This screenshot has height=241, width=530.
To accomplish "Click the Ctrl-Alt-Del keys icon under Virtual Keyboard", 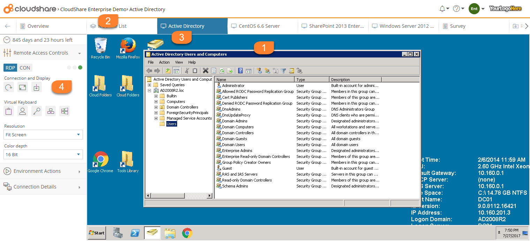I will (x=51, y=111).
